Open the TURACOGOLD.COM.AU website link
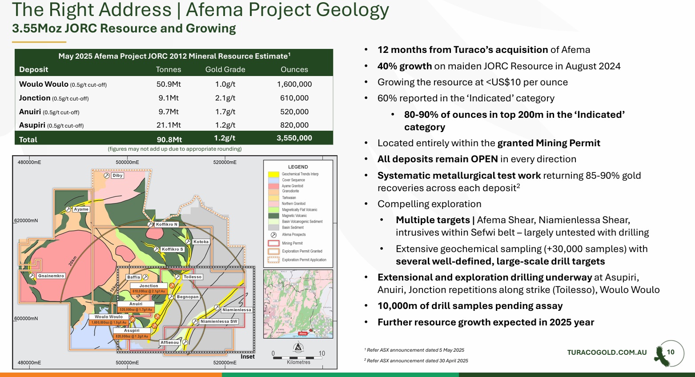The image size is (695, 377). [607, 353]
